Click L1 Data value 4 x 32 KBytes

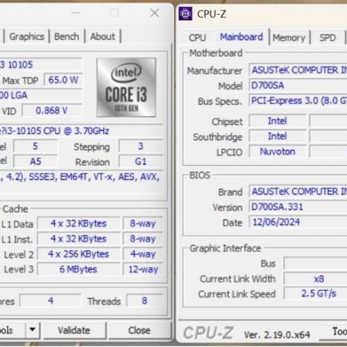pyautogui.click(x=78, y=223)
